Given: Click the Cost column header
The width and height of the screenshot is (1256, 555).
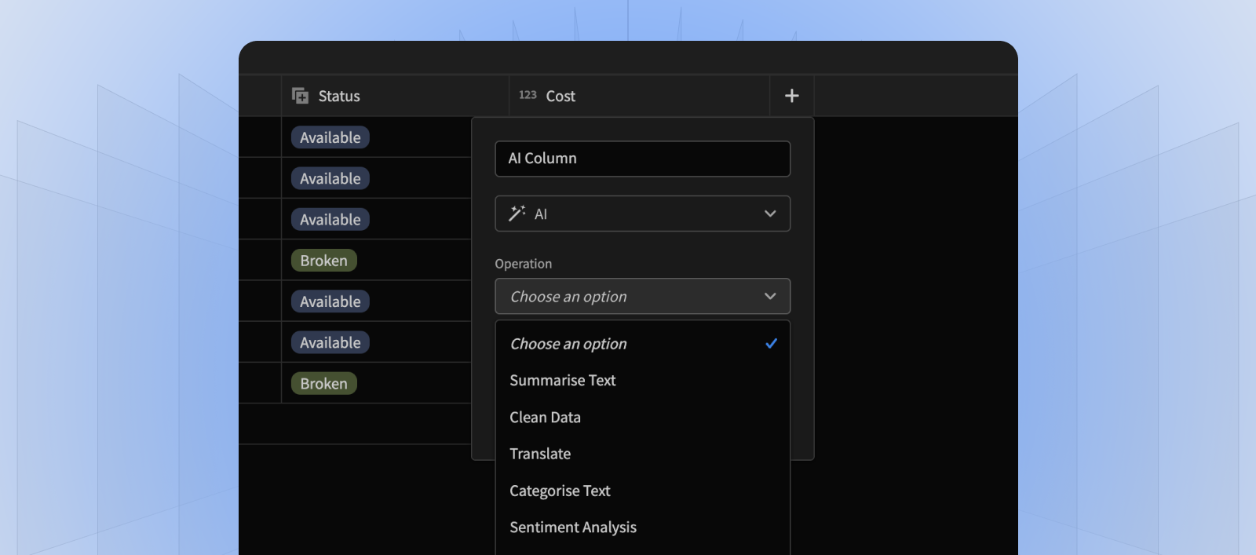Looking at the screenshot, I should (560, 96).
